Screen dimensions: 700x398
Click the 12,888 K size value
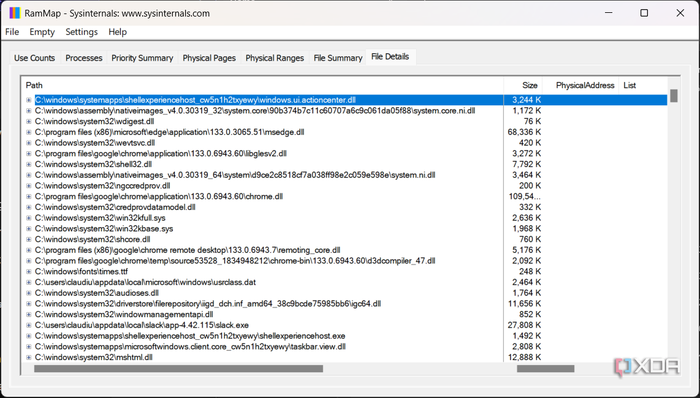click(x=524, y=357)
